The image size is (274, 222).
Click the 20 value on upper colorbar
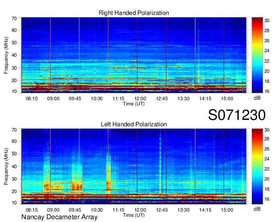pyautogui.click(x=267, y=71)
